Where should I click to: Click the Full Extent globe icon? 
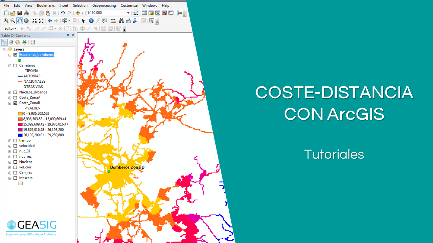26,21
